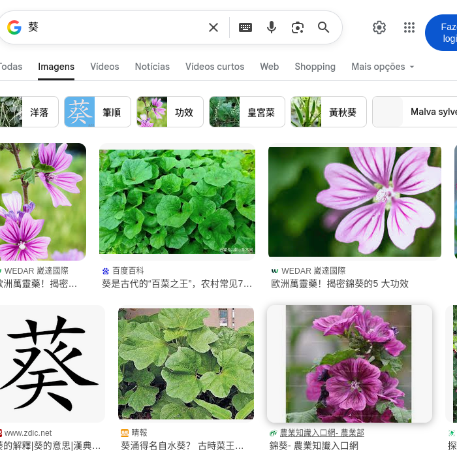Clear the search query with the X icon
Screen dimensions: 457x456
click(213, 27)
